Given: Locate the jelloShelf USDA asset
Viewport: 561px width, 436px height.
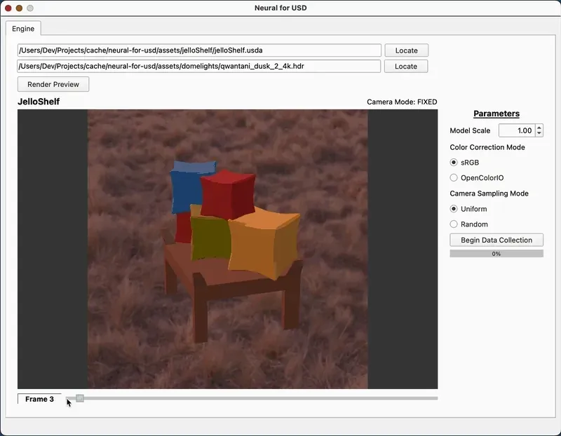Looking at the screenshot, I should [406, 50].
